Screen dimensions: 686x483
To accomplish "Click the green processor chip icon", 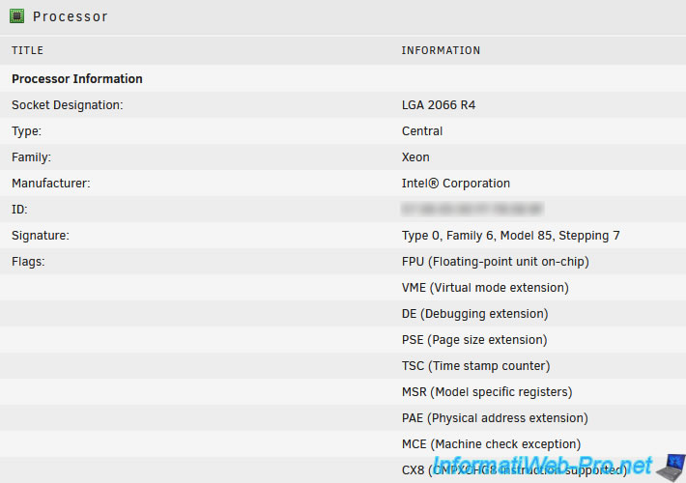I will 16,16.
